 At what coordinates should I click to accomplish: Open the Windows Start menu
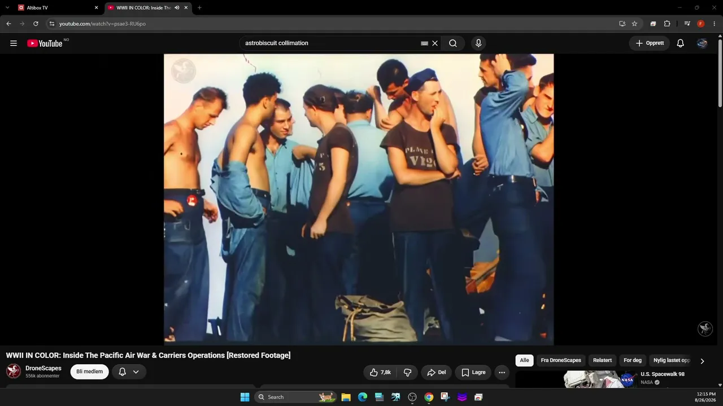click(245, 397)
